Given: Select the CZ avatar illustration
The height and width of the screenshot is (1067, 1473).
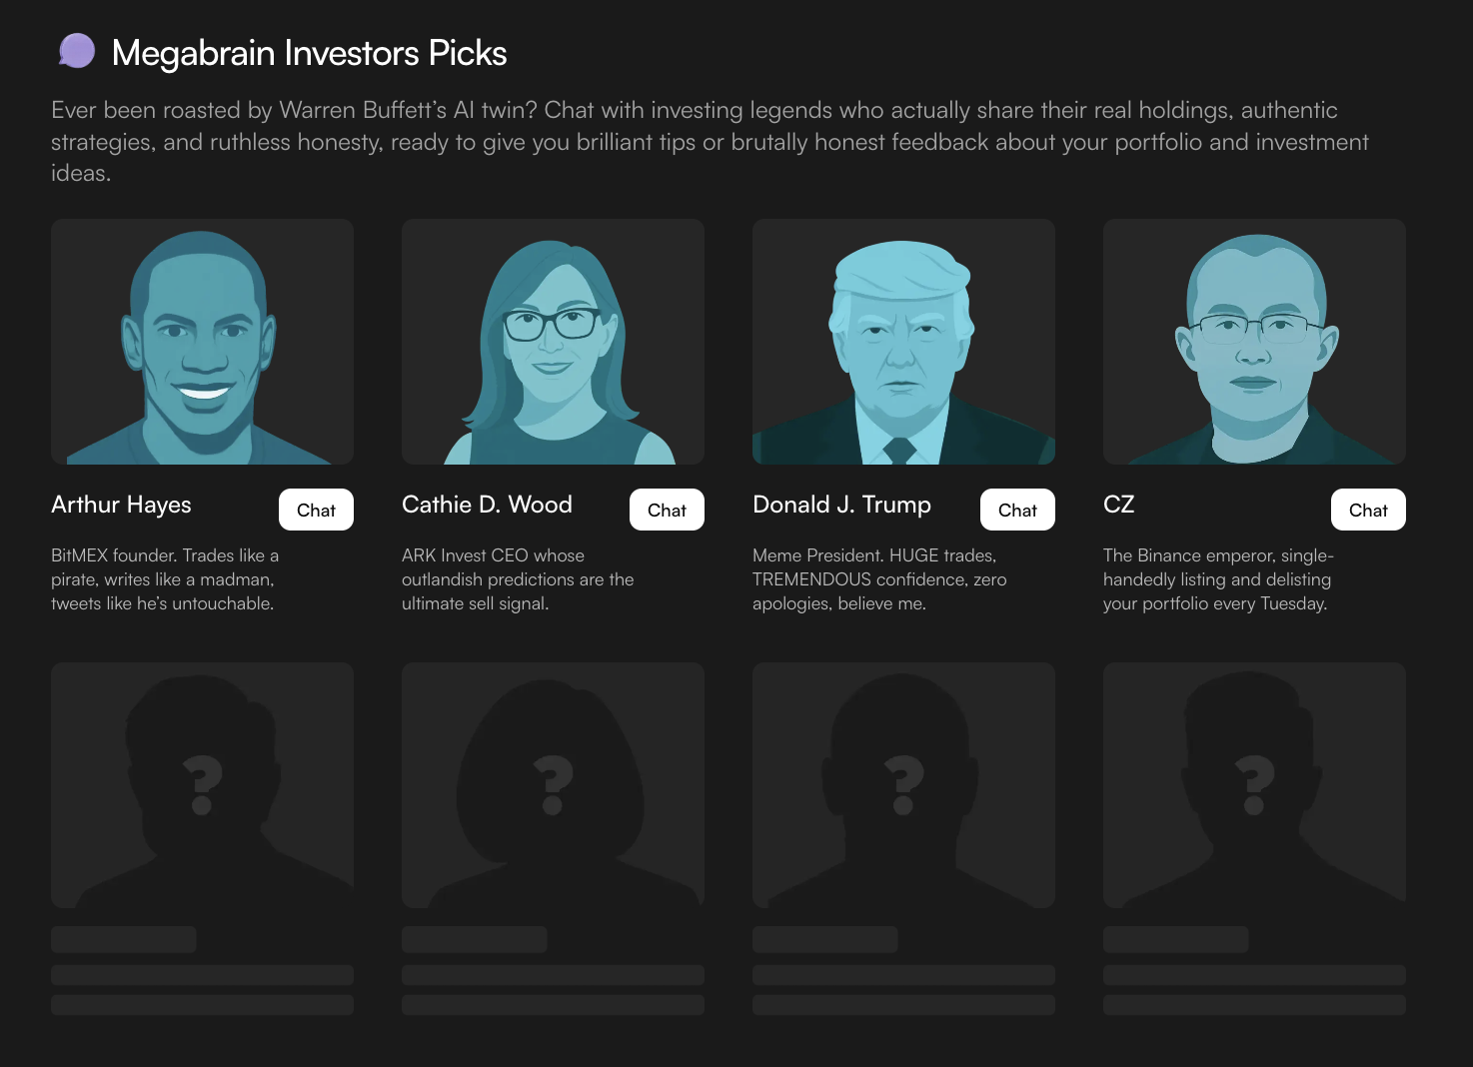Looking at the screenshot, I should 1254,342.
